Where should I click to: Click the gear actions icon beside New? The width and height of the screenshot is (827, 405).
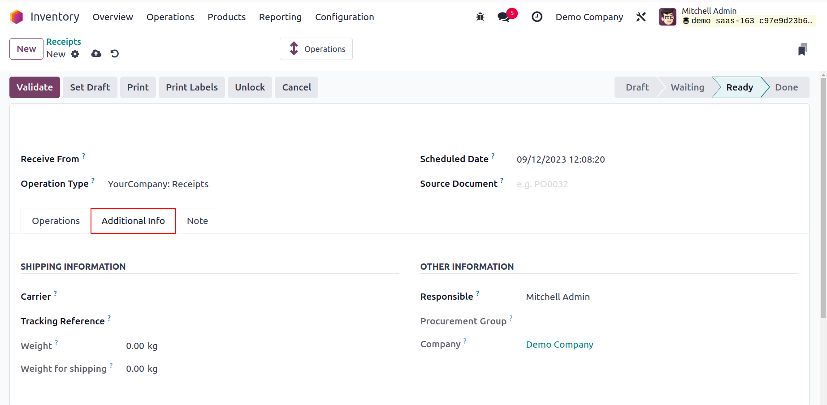click(75, 54)
